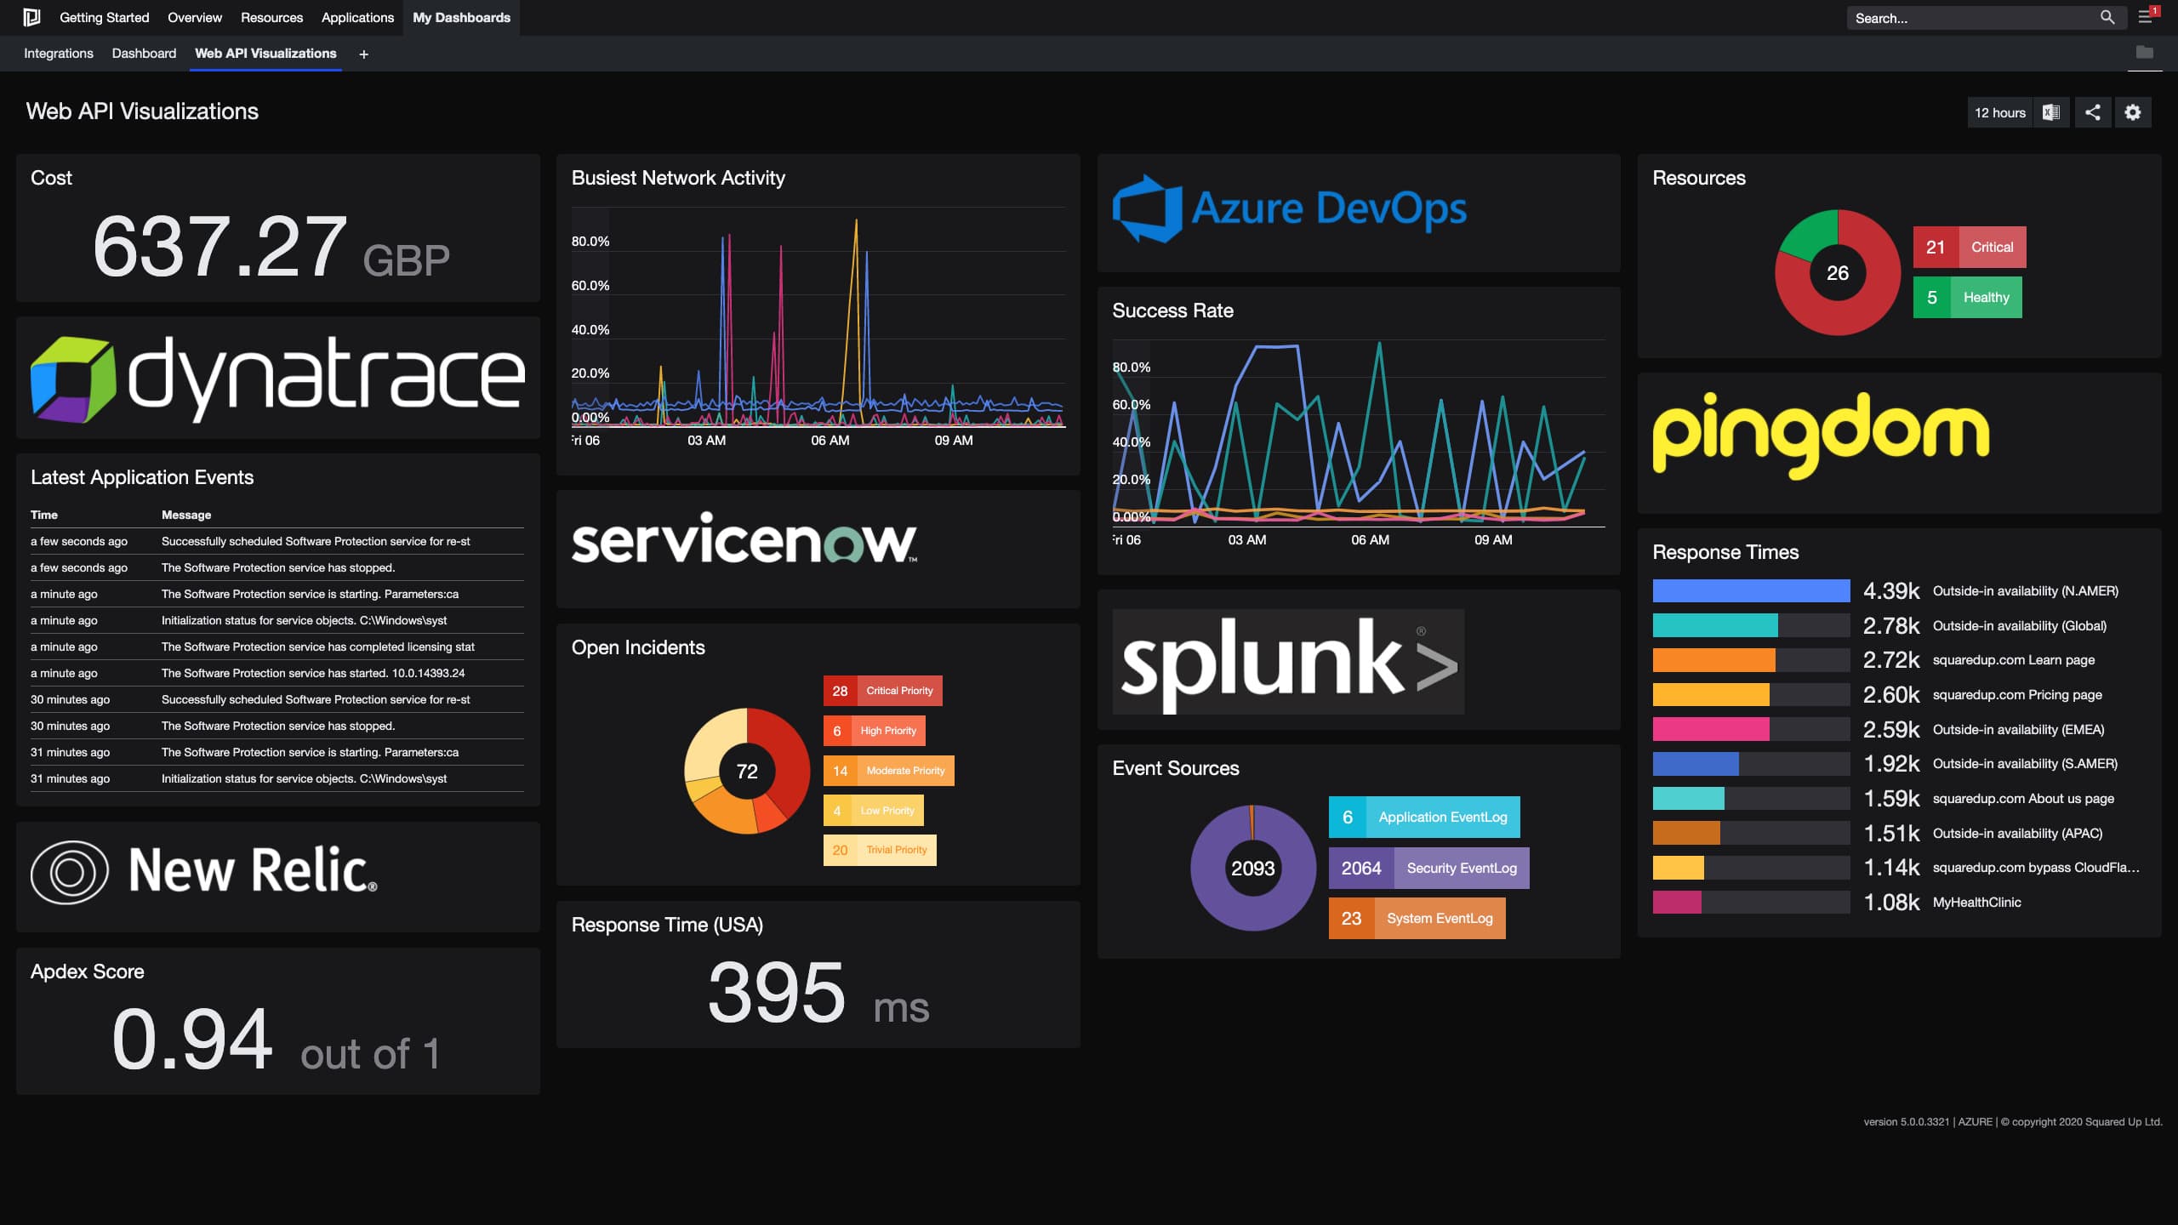Open Getting Started menu
Screen dimensions: 2178x1225
click(104, 17)
